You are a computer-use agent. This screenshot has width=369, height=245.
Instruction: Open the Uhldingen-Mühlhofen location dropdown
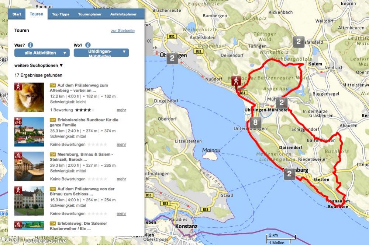click(101, 53)
